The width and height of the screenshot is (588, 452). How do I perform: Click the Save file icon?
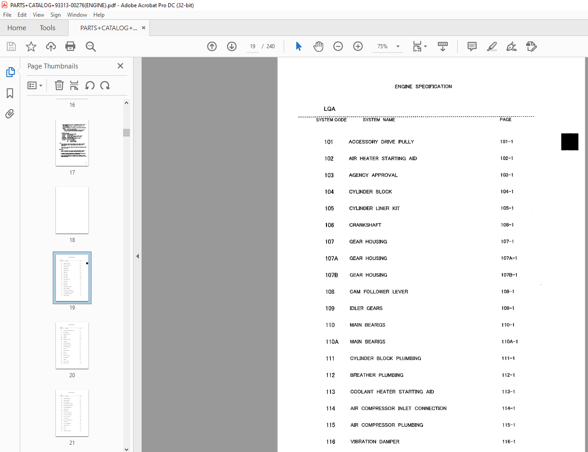11,46
